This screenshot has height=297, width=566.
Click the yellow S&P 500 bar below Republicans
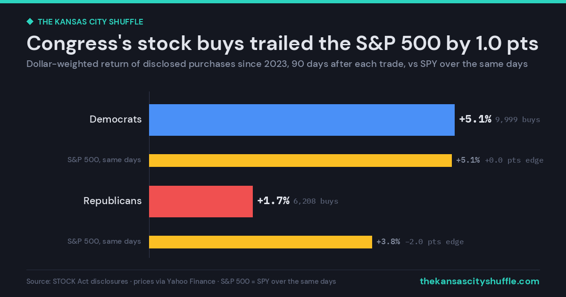[x=260, y=242]
